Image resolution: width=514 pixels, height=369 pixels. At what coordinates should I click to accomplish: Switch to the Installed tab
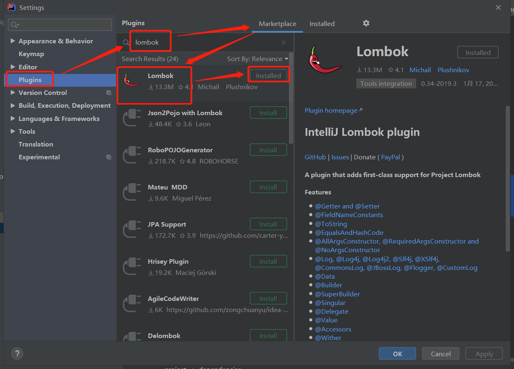click(x=322, y=24)
